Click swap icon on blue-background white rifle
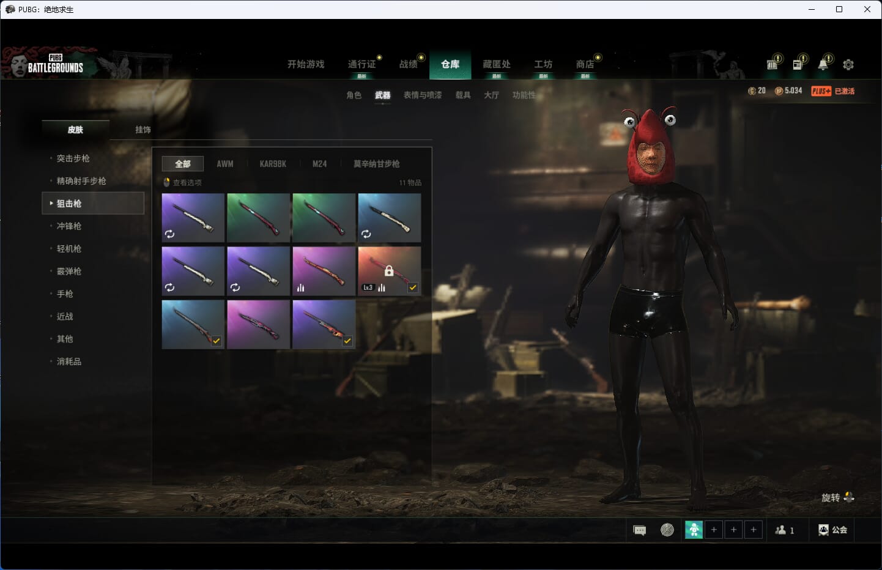 click(366, 234)
